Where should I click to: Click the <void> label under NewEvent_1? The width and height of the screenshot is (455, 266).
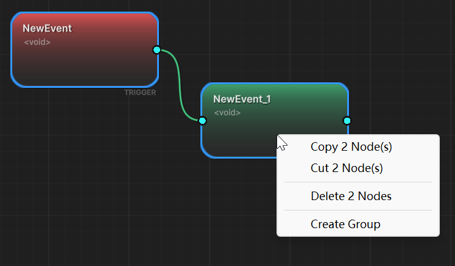(x=227, y=113)
